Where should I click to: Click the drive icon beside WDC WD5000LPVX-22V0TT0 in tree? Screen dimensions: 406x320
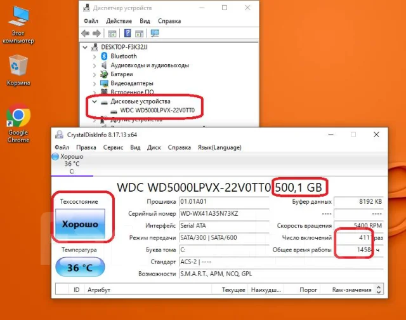[x=114, y=111]
